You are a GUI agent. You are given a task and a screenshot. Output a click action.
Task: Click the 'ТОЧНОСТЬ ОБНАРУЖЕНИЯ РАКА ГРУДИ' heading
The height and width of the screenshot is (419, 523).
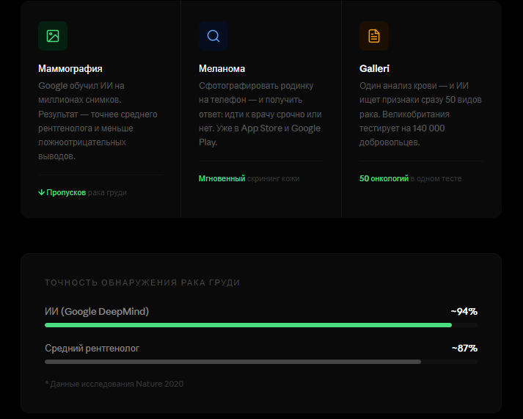coord(142,283)
